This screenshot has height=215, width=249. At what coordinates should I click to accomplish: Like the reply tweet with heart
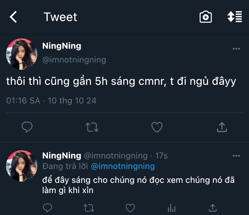pos(130,207)
